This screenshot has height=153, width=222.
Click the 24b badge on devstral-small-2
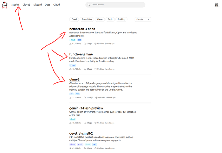click(x=95, y=144)
